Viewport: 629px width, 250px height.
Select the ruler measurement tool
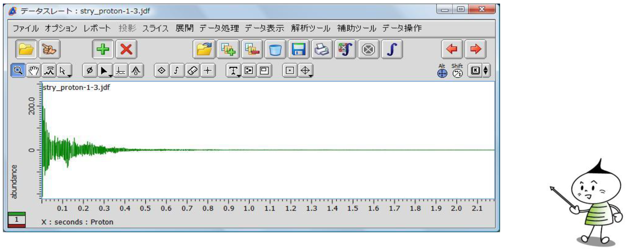point(192,71)
